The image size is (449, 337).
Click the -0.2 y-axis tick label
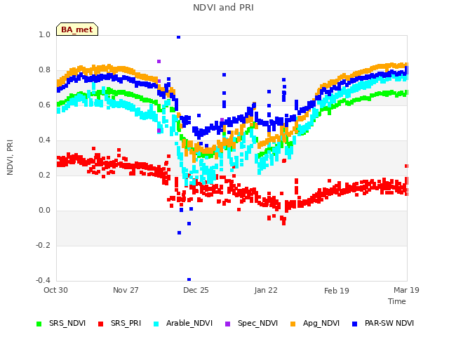[x=43, y=245]
